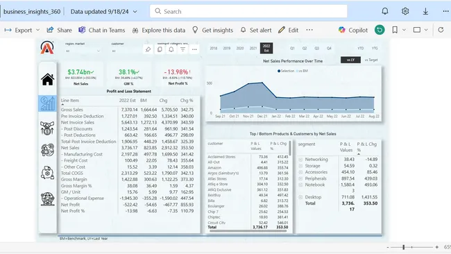
Task: Go to the Home page icon in the report sidebar
Action: 47,79
